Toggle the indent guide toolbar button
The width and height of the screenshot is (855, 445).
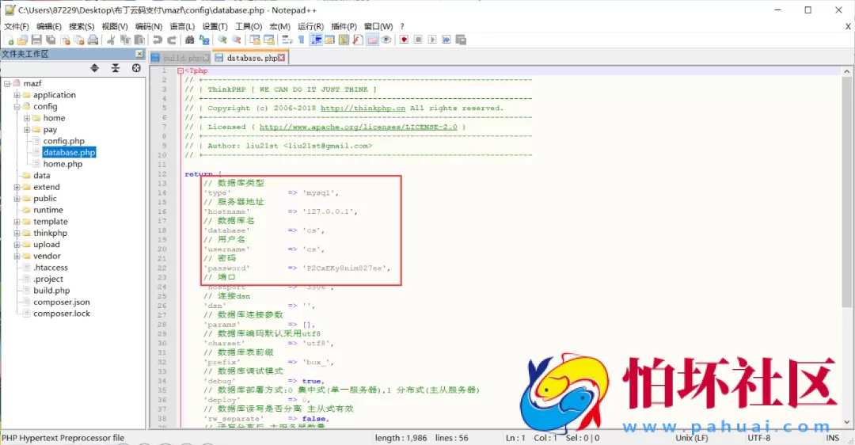coord(316,40)
